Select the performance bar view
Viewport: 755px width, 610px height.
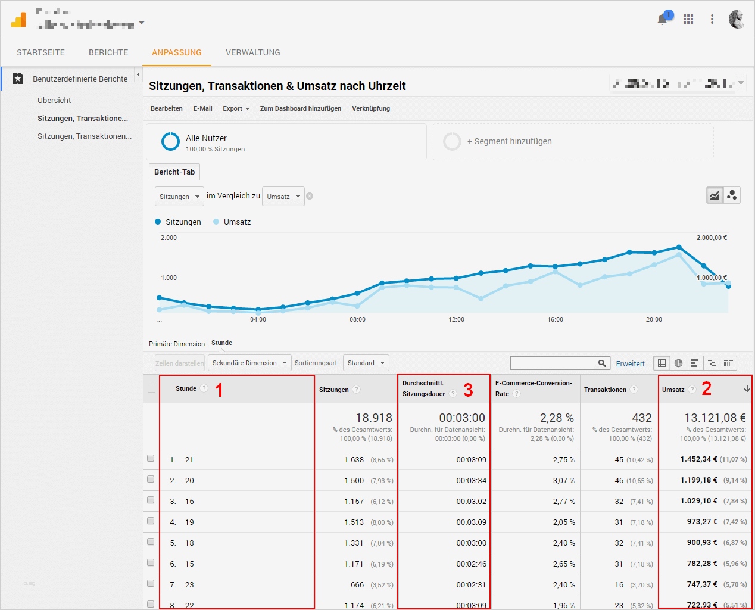point(694,363)
